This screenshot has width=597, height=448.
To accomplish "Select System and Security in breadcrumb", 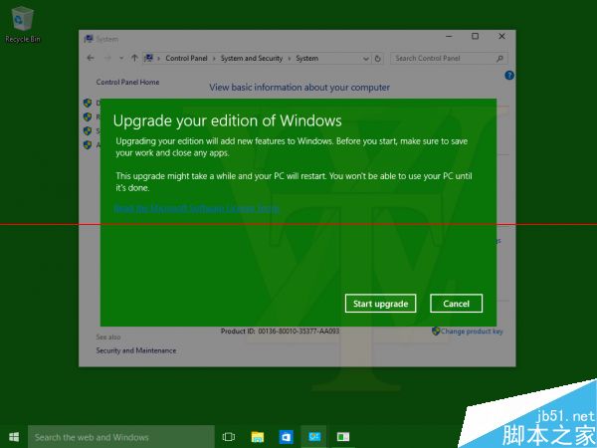I will [252, 59].
